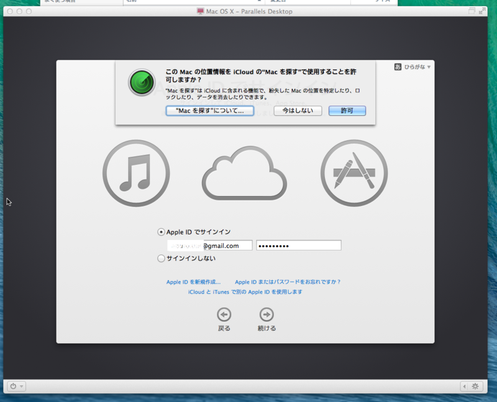The height and width of the screenshot is (402, 497).
Task: Select the Apple ID でサインイン radio button
Action: pos(160,232)
